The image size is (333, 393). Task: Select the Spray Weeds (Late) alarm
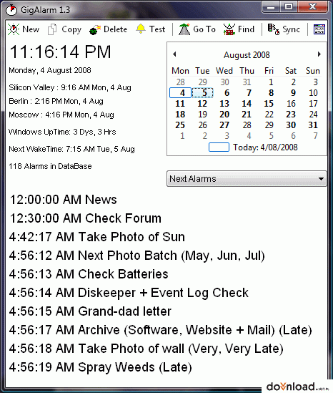pyautogui.click(x=100, y=367)
